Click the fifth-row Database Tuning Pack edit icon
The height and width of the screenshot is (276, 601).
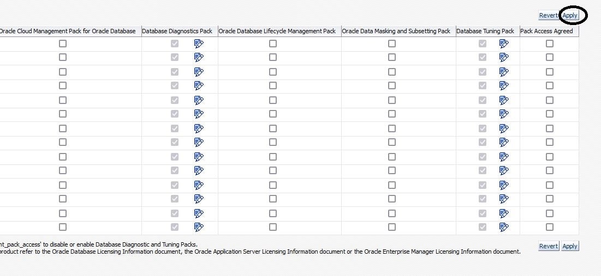pos(504,100)
